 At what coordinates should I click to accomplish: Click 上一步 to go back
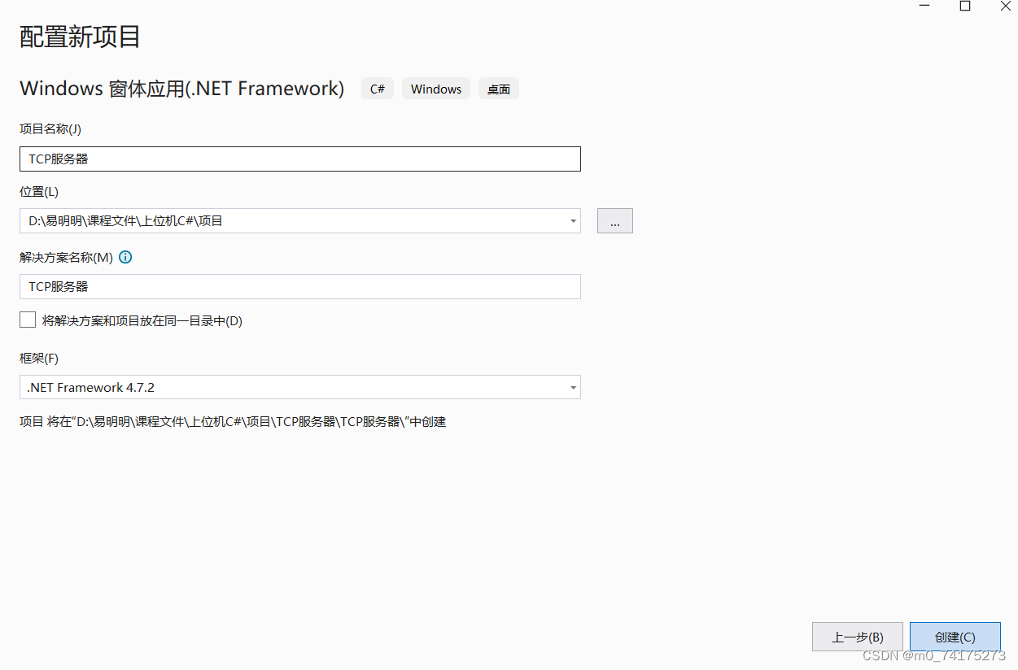pos(857,637)
